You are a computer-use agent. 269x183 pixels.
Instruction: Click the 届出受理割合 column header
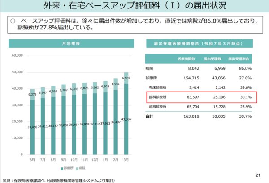241,59
